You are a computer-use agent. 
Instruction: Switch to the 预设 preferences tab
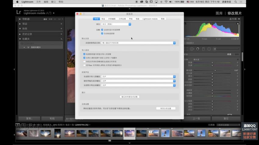pyautogui.click(x=103, y=19)
